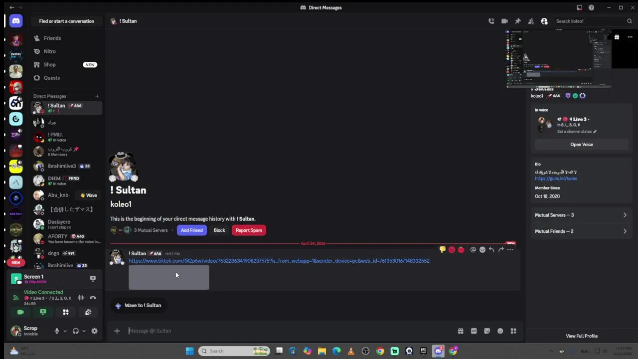Open Discord home Direct Messages icon
The height and width of the screenshot is (359, 638).
[16, 21]
